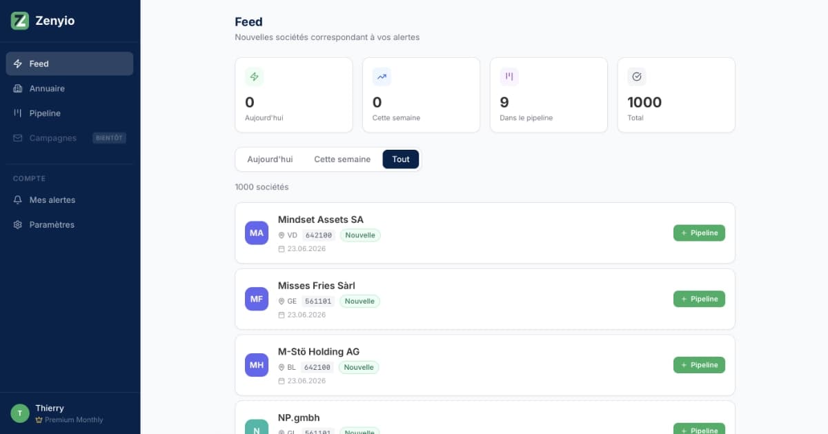Click the building Annuaire sidebar icon
Viewport: 828px width, 434px height.
pyautogui.click(x=18, y=88)
